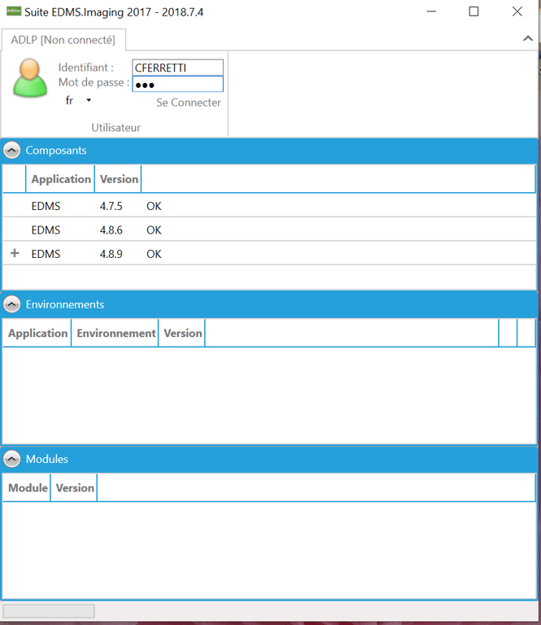Sort by Module column header
541x625 pixels.
click(28, 487)
